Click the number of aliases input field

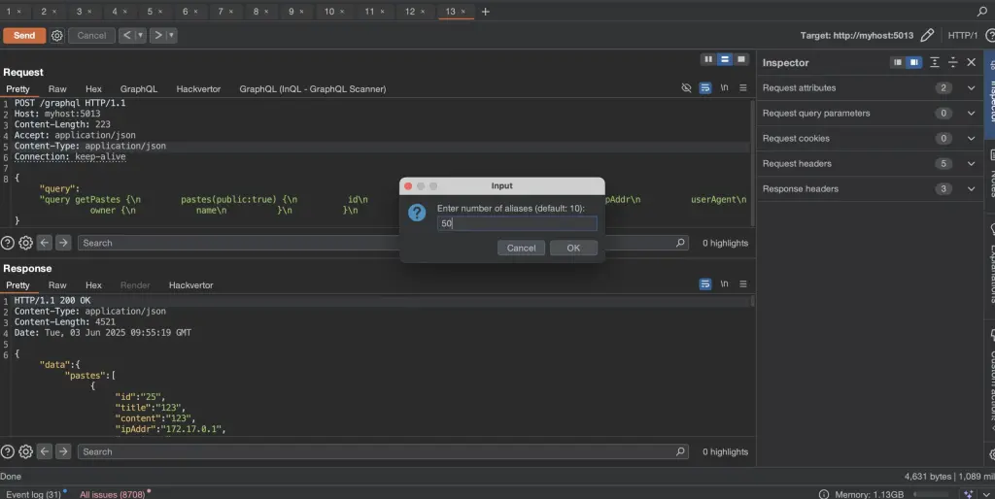point(517,223)
